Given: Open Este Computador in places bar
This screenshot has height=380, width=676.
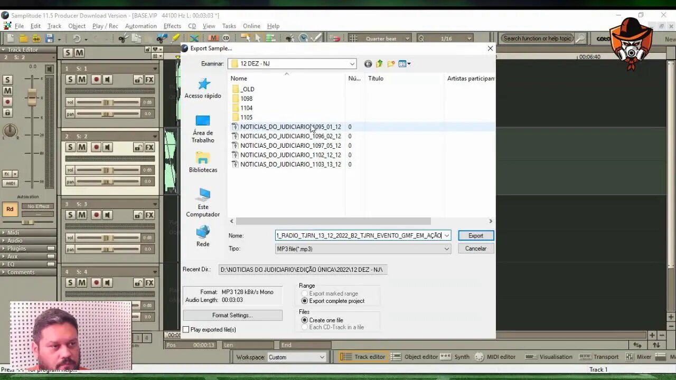Looking at the screenshot, I should pos(203,203).
